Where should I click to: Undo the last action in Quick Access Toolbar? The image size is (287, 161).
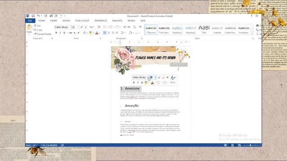(39, 16)
